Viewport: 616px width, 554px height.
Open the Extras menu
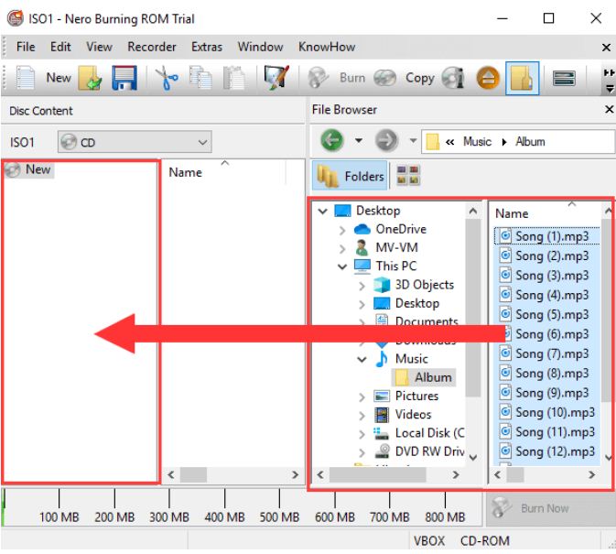click(207, 47)
